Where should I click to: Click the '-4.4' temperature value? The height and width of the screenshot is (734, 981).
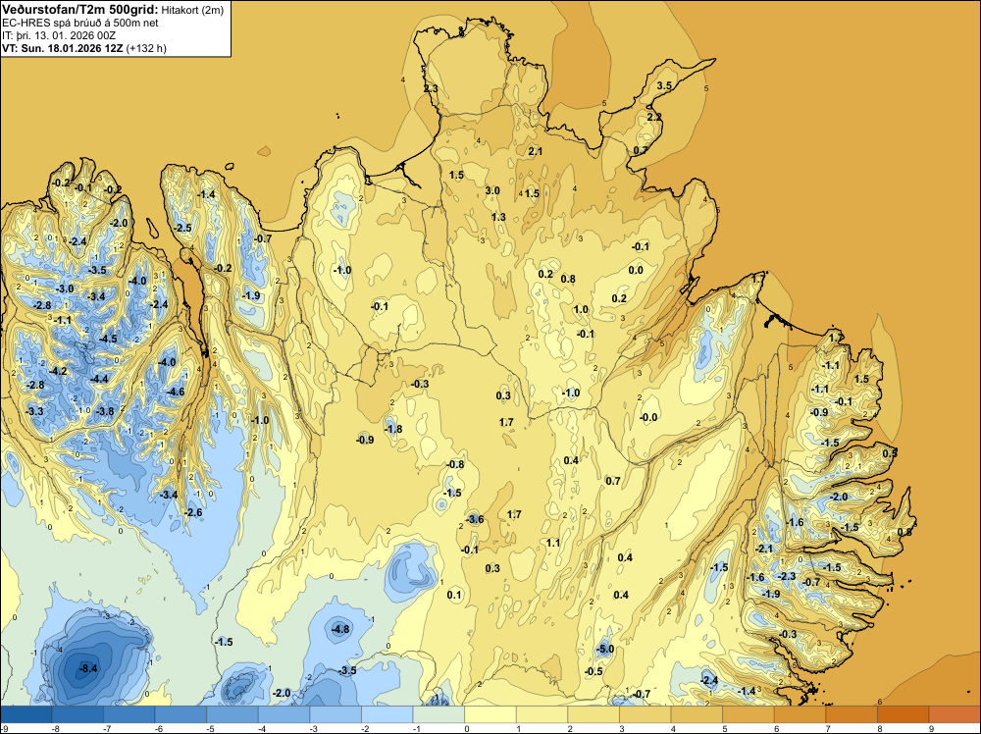(x=99, y=379)
